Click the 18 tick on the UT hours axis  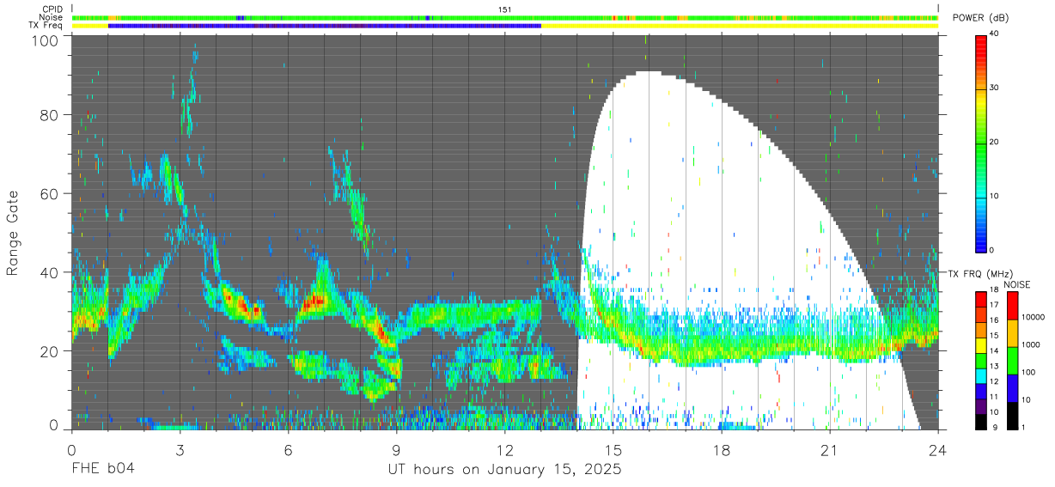tap(722, 451)
